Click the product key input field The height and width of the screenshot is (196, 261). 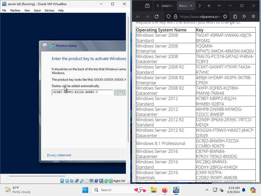click(82, 92)
